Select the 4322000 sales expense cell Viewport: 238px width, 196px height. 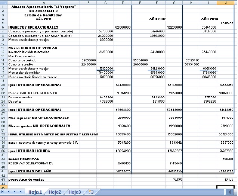pos(105,102)
